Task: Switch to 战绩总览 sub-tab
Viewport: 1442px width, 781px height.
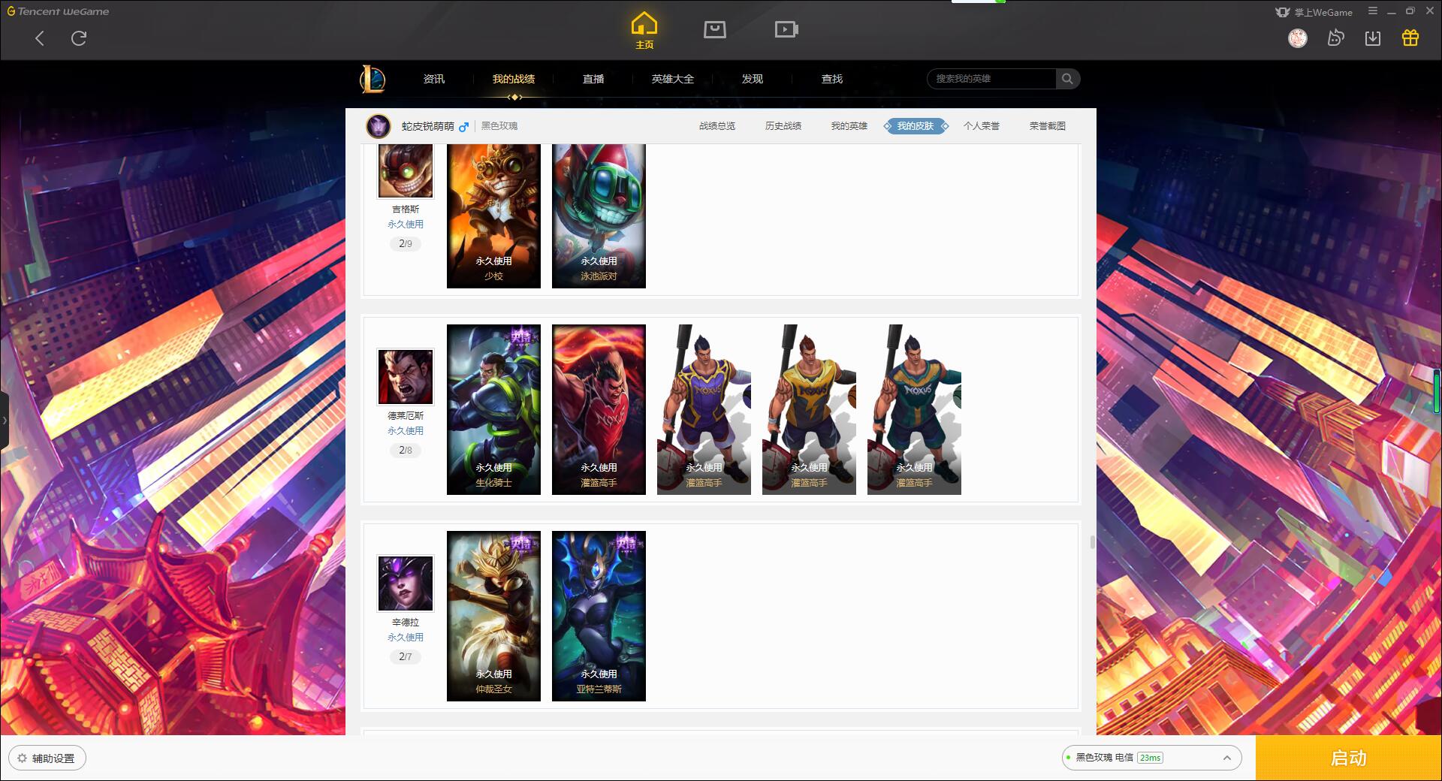Action: (717, 126)
